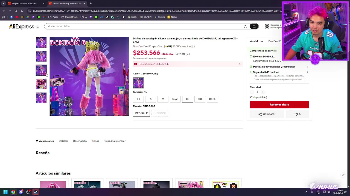
Task: Click the main product image
Action: (x=89, y=76)
